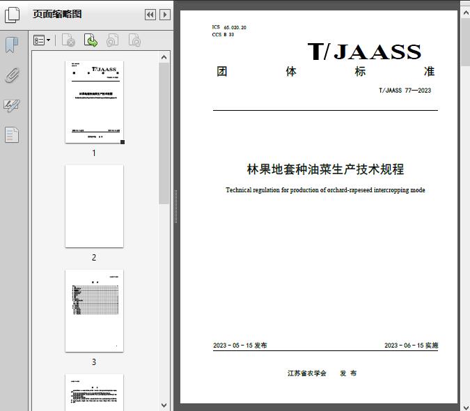Click standard number T/JAASS 77—2023

coord(405,91)
